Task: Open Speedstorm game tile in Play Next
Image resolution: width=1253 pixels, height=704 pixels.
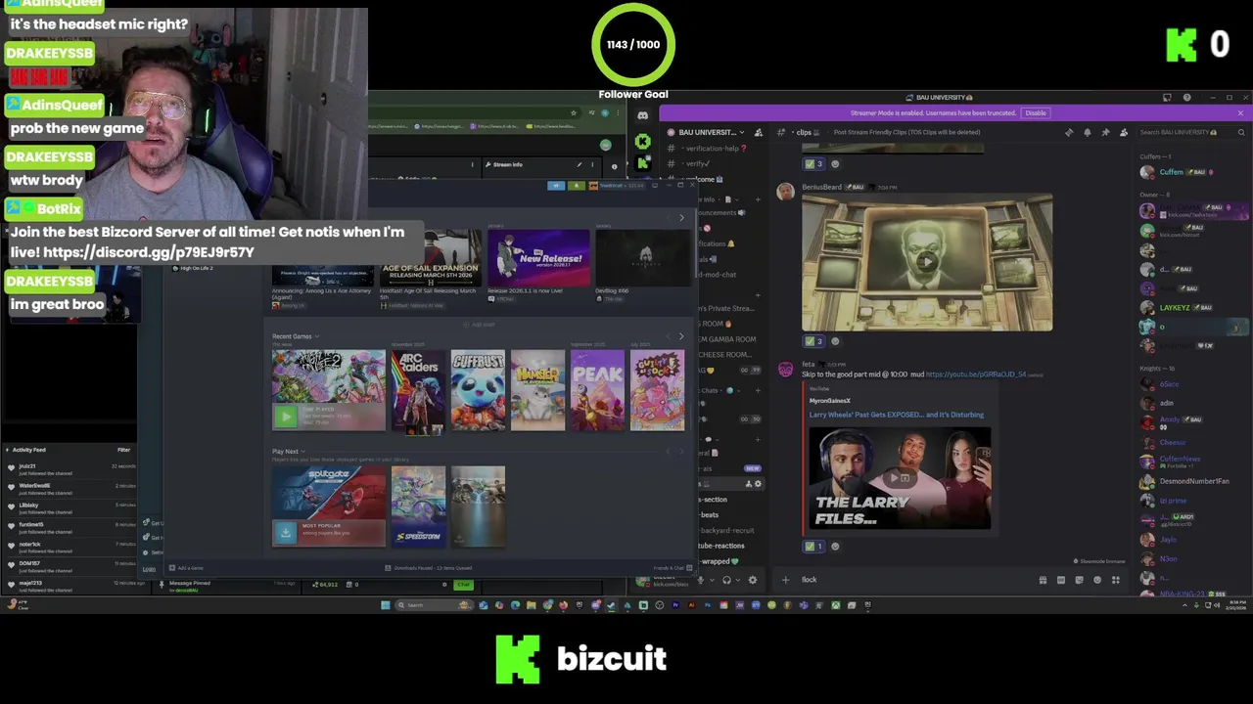Action: 418,506
